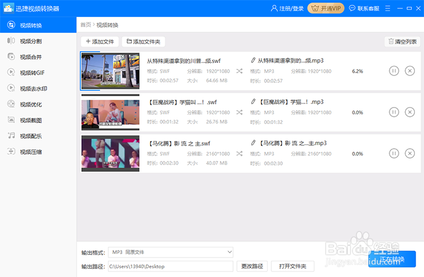Select the duration 00:01:32 of 巨魔战将 source
The height and width of the screenshot is (277, 424).
(169, 122)
